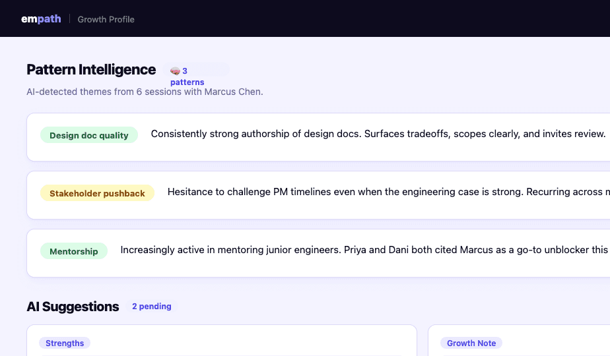This screenshot has width=610, height=356.
Task: Click the Strengths tag in AI Suggestions
Action: pyautogui.click(x=65, y=343)
